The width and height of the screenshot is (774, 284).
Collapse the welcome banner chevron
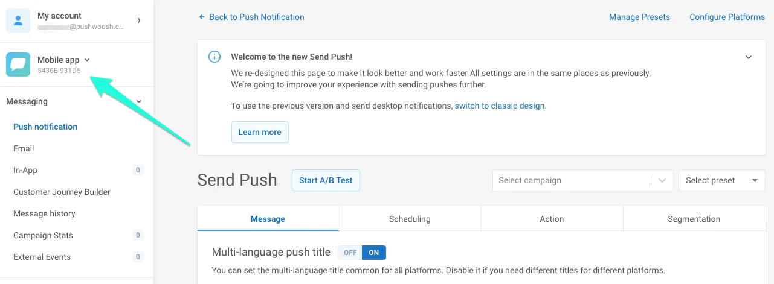tap(748, 57)
